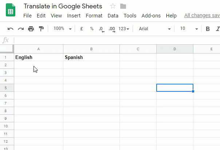Select the English cell in A1

[39, 57]
